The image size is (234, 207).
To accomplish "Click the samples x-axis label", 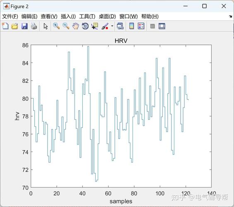I will pos(121,201).
